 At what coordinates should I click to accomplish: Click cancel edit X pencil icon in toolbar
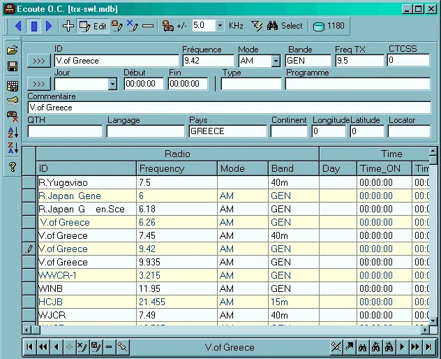(x=132, y=26)
